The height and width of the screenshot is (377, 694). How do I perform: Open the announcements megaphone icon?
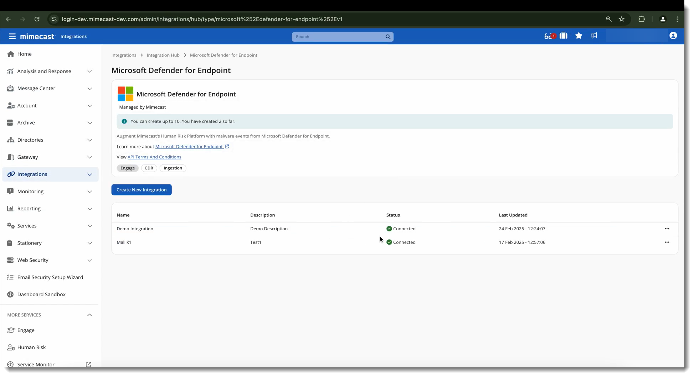pos(594,36)
